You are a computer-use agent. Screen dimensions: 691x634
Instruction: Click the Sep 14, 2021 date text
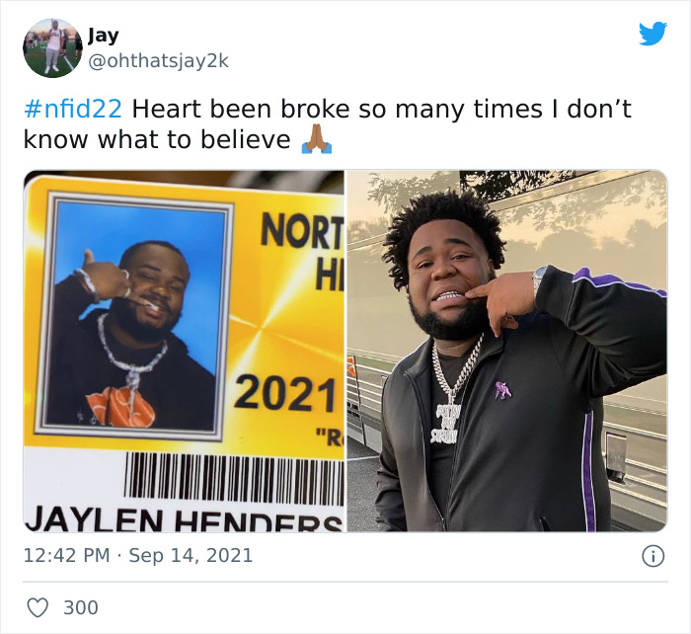[191, 555]
